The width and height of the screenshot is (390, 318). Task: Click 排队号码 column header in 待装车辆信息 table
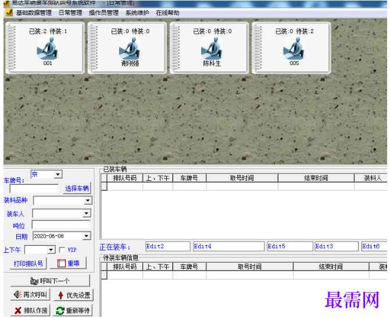[x=125, y=267]
